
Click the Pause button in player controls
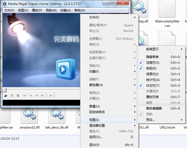tap(12, 96)
